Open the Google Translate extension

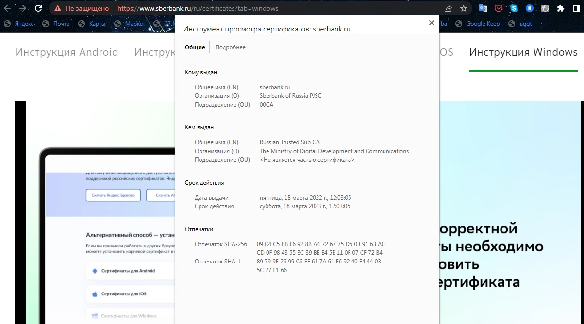(483, 8)
